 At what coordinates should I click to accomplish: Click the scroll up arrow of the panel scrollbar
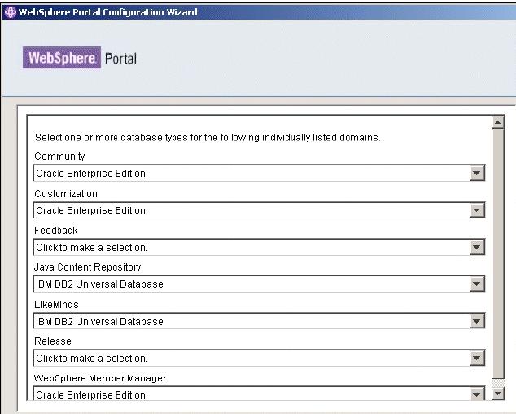(497, 122)
